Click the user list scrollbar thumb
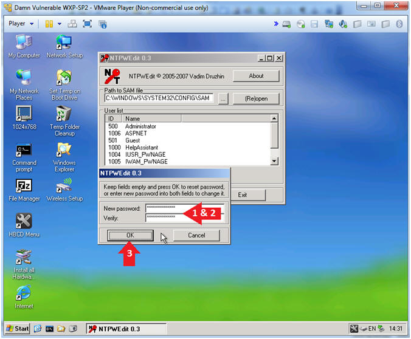This screenshot has width=411, height=339. coord(274,135)
